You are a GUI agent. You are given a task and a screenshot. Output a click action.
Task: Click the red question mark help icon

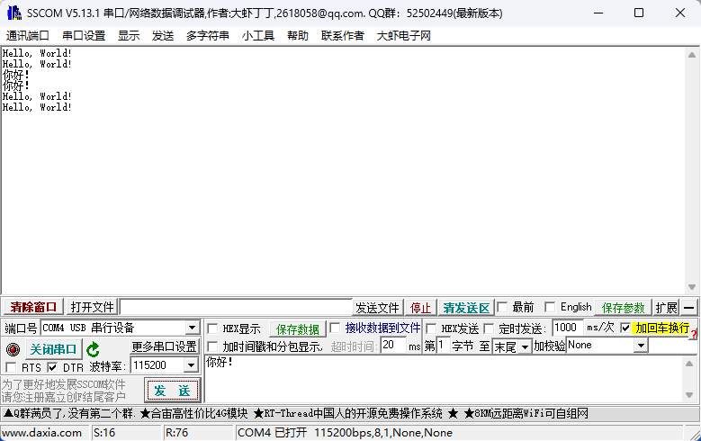coord(694,335)
